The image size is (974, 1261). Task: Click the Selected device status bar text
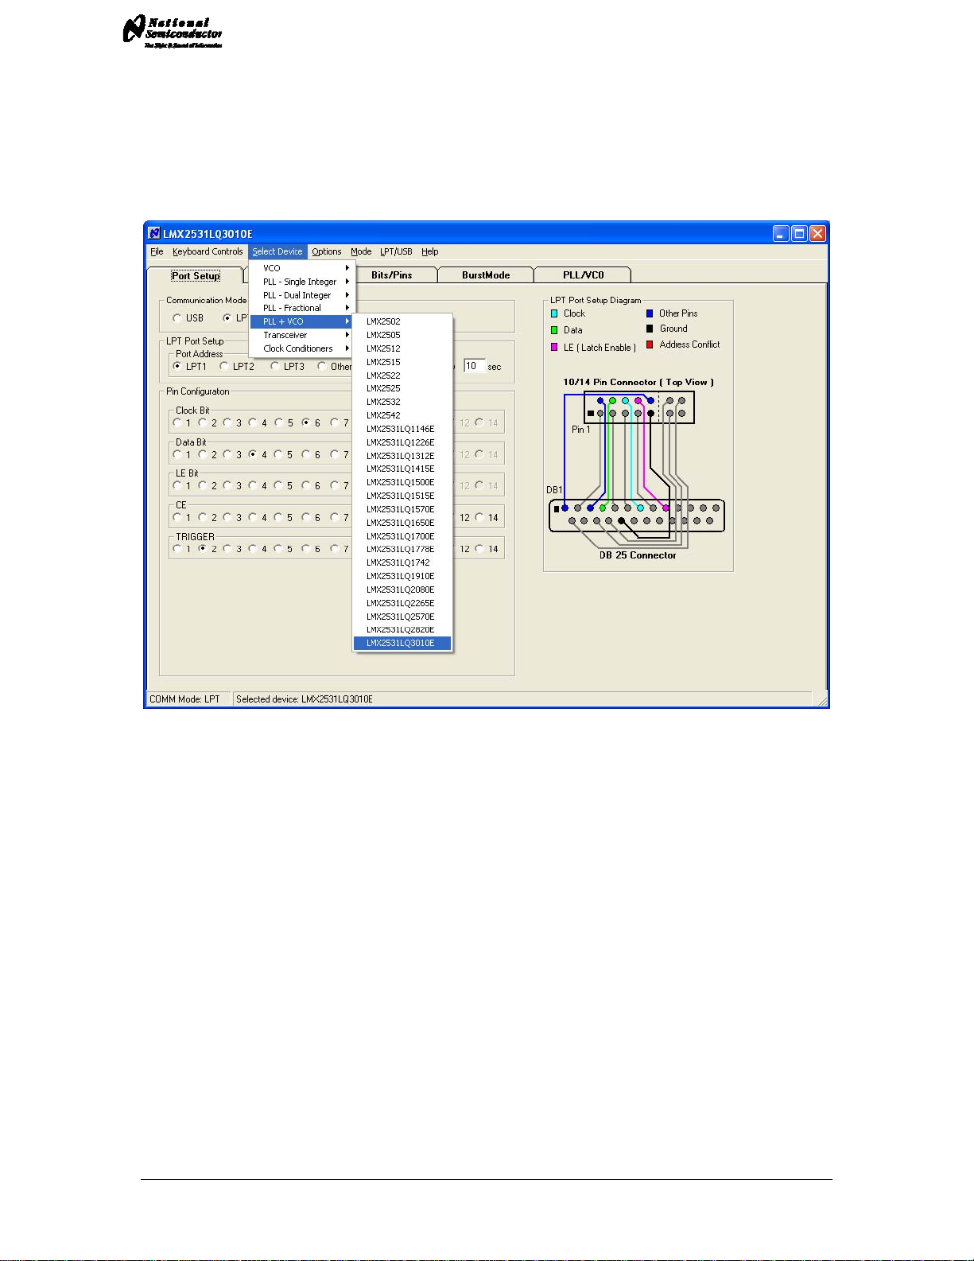point(305,699)
